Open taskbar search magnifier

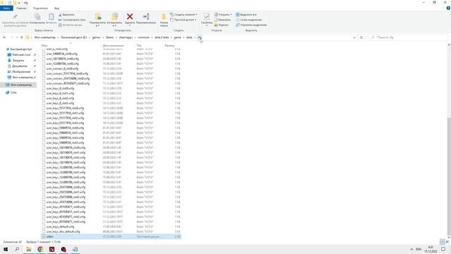tap(17, 249)
